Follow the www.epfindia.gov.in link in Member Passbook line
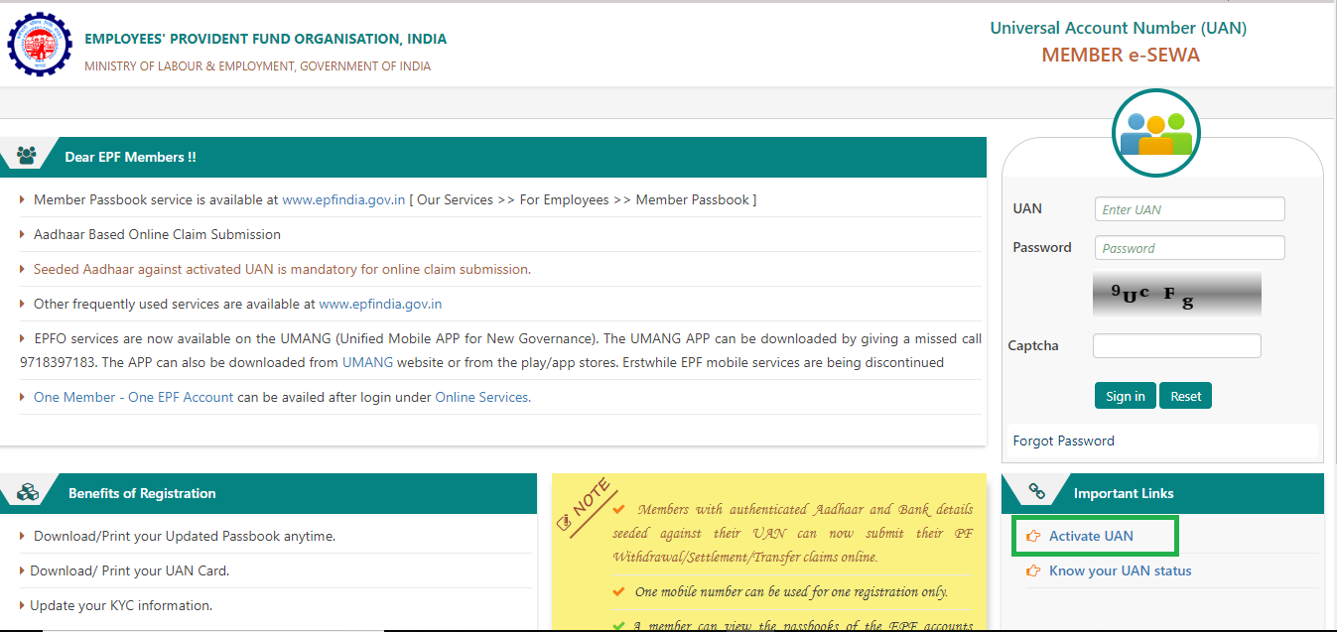Screen dimensions: 1337x632 343,199
